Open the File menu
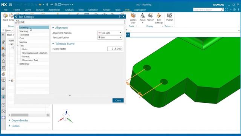Viewport: 241px width, 136px height. pos(6,10)
